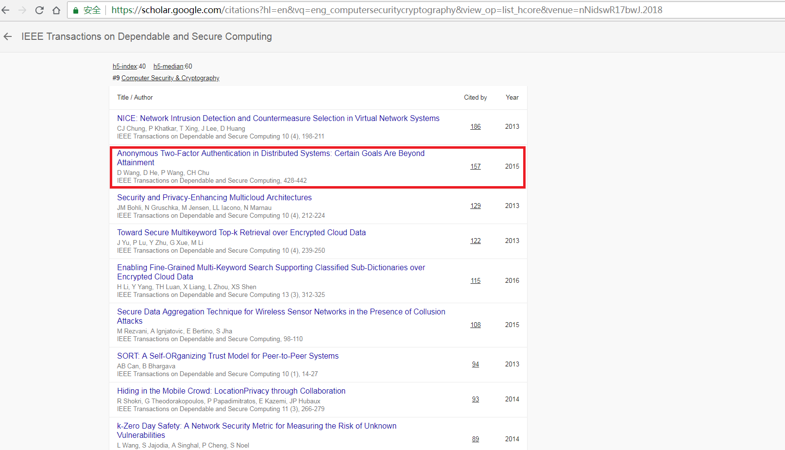Open Security and Privacy-Enhancing Multicloud Architectures paper
Viewport: 785px width, 450px height.
[x=214, y=198]
